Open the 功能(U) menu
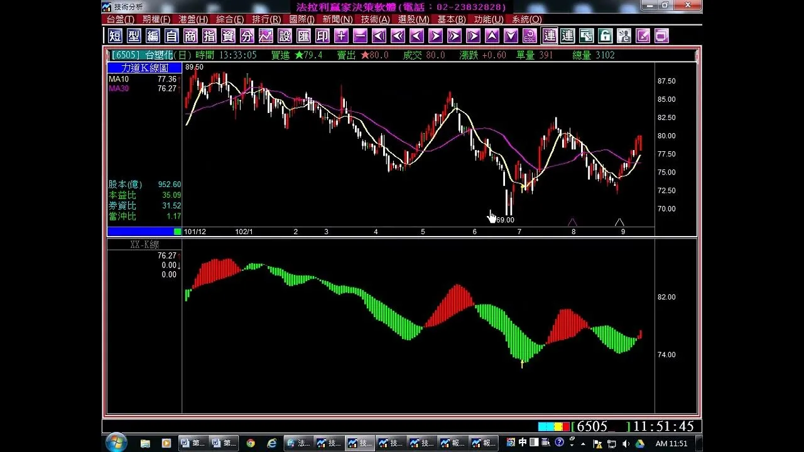This screenshot has width=804, height=452. coord(489,19)
